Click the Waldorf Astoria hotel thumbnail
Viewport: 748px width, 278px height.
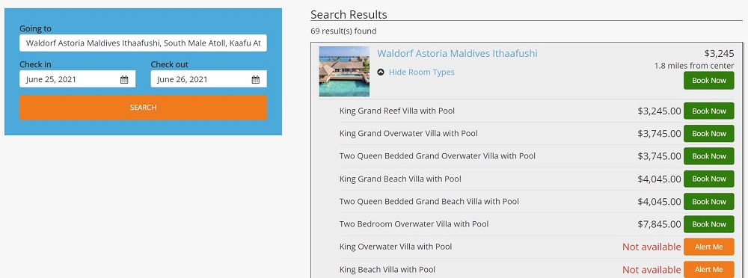[344, 72]
